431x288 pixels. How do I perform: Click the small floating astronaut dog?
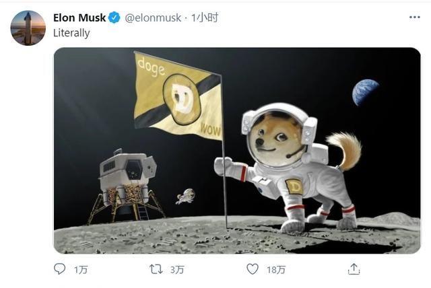pyautogui.click(x=185, y=196)
